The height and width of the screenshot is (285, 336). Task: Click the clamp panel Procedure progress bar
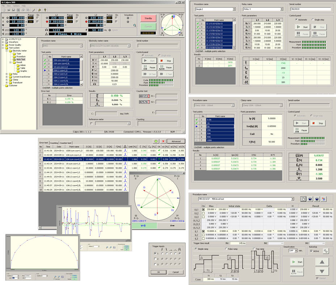tap(312, 144)
